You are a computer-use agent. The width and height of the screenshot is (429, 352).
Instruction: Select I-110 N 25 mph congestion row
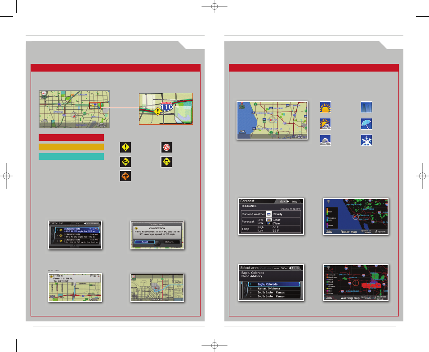77,230
